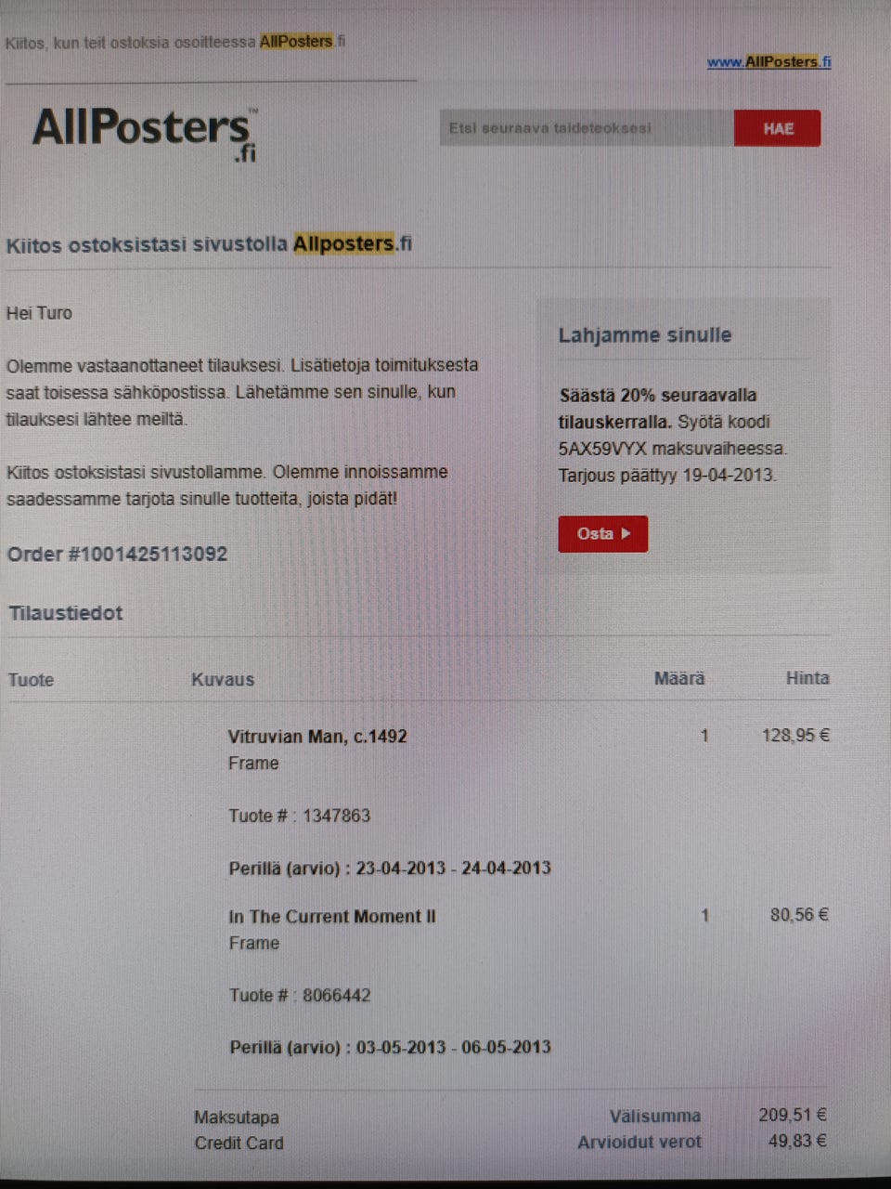Click the Tuote column header
Image resolution: width=891 pixels, height=1189 pixels.
[31, 680]
